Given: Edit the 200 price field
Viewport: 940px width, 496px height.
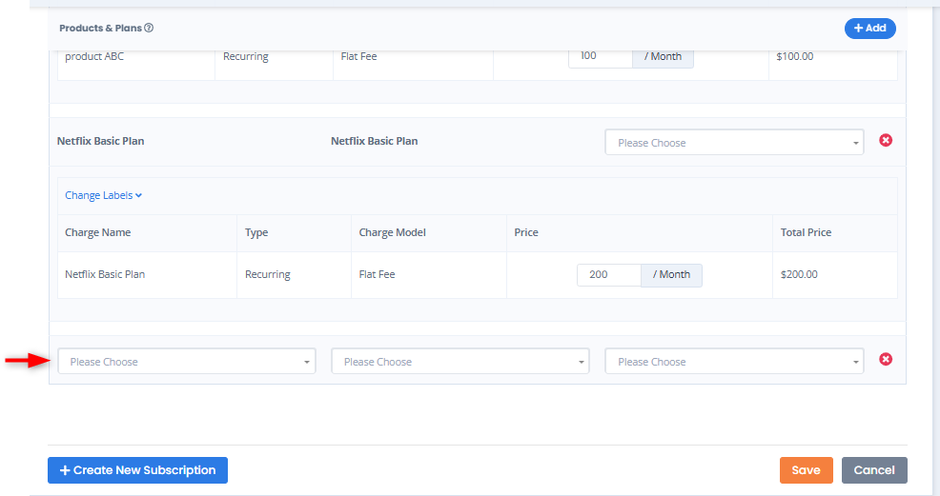Looking at the screenshot, I should tap(609, 274).
